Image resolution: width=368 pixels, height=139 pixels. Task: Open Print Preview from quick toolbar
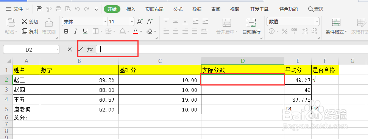pyautogui.click(x=68, y=9)
